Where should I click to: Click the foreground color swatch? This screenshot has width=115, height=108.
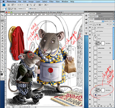click(2, 74)
